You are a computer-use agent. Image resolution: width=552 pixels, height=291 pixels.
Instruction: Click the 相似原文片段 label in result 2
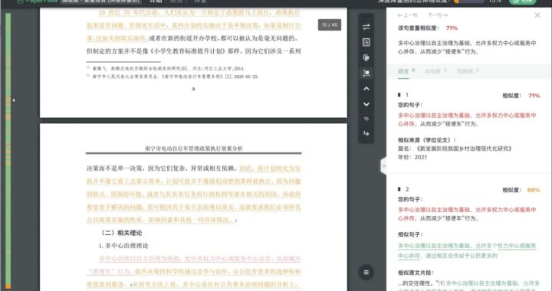[416, 273]
